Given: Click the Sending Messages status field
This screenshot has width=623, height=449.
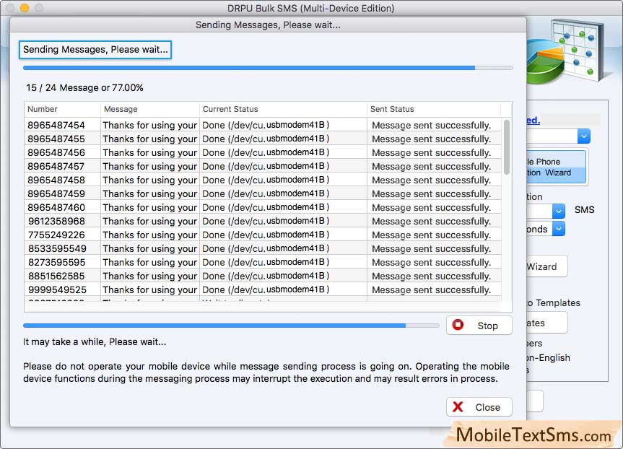Looking at the screenshot, I should tap(95, 50).
